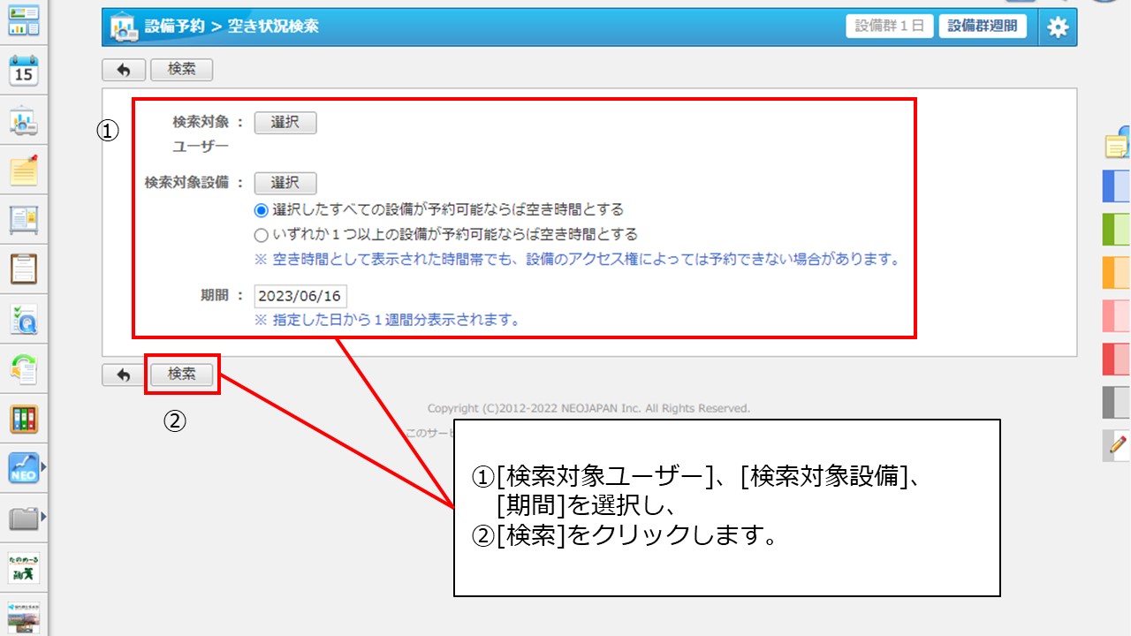Pick the red sticky note color
1131x636 pixels.
tap(1117, 360)
